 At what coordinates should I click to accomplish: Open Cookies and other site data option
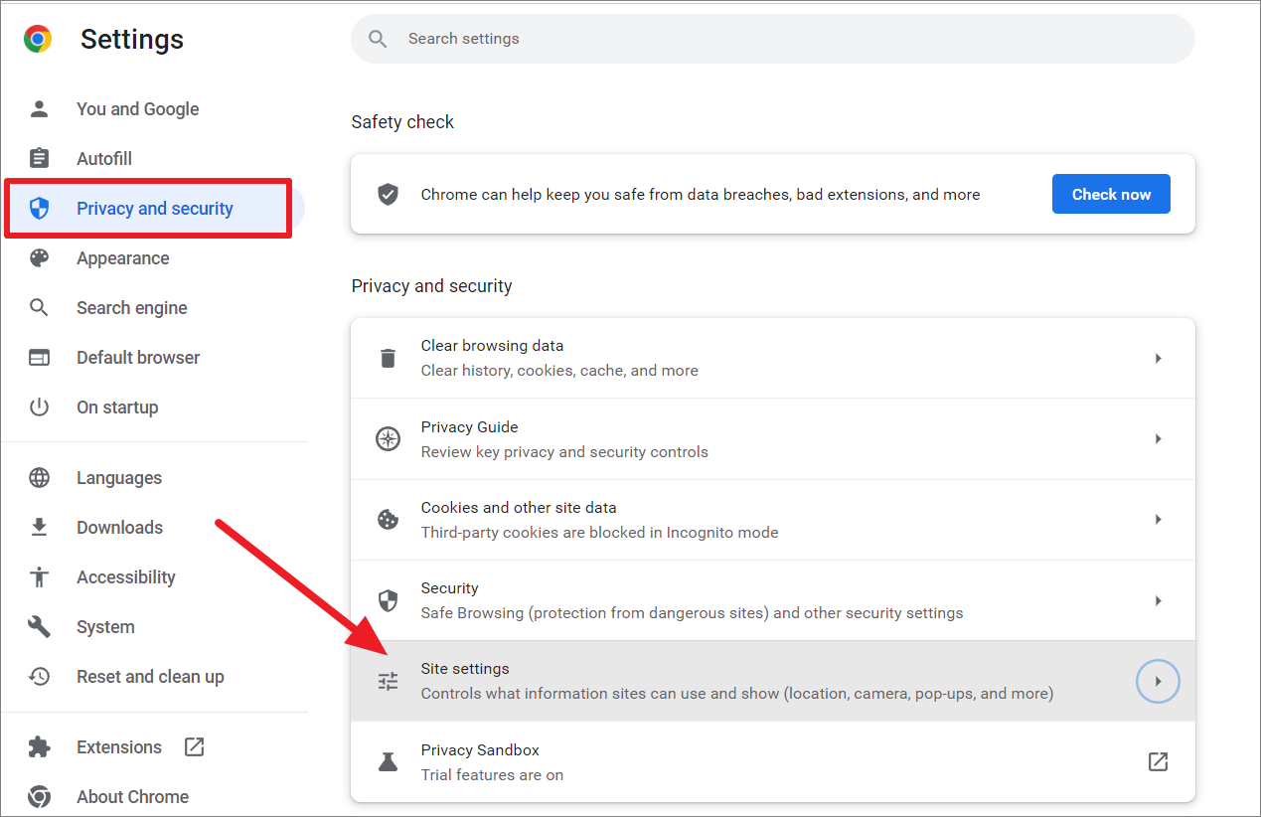tap(773, 519)
